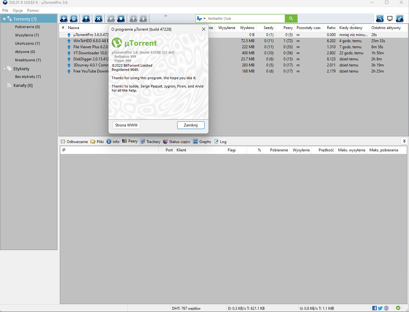
Task: Switch to the Odtwarzanie tab
Action: (x=74, y=141)
